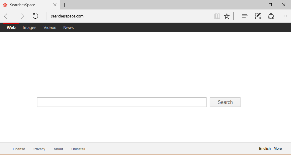Open a new tab
Image resolution: width=291 pixels, height=161 pixels.
64,5
